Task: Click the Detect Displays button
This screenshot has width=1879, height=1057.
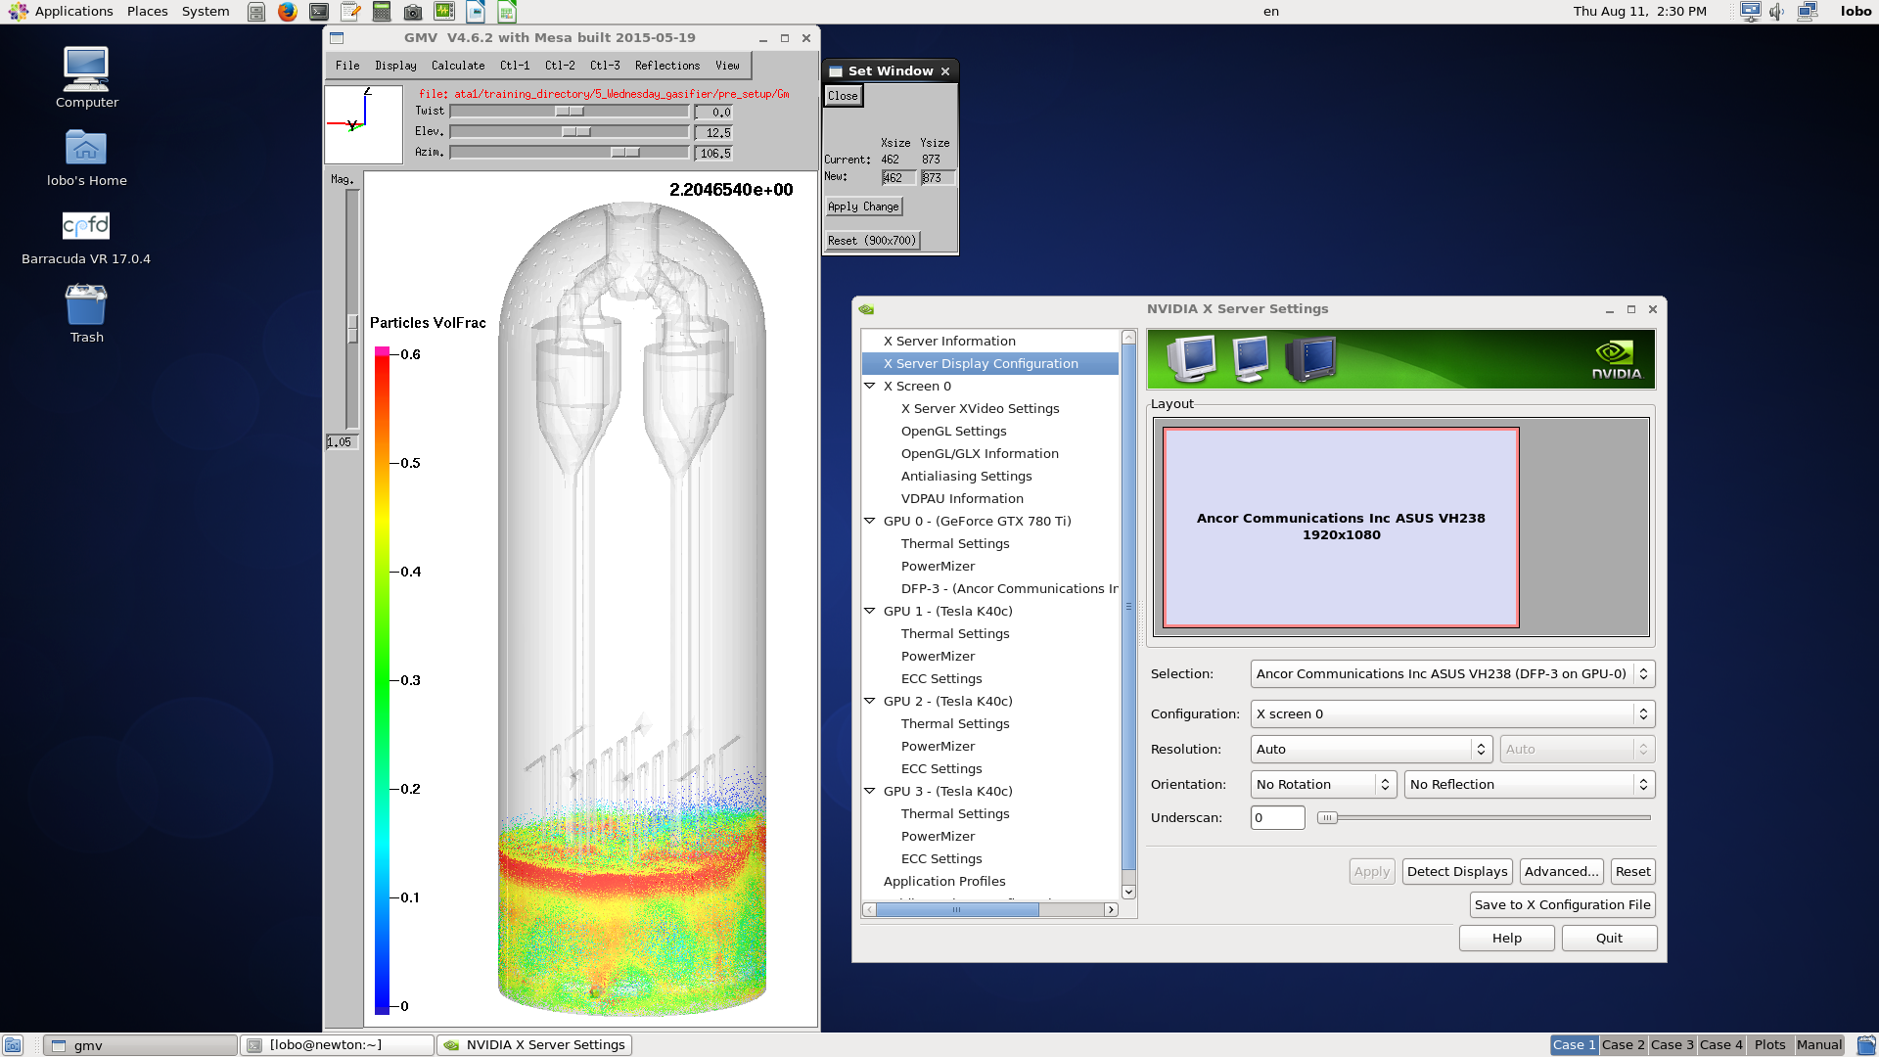Action: 1456,871
